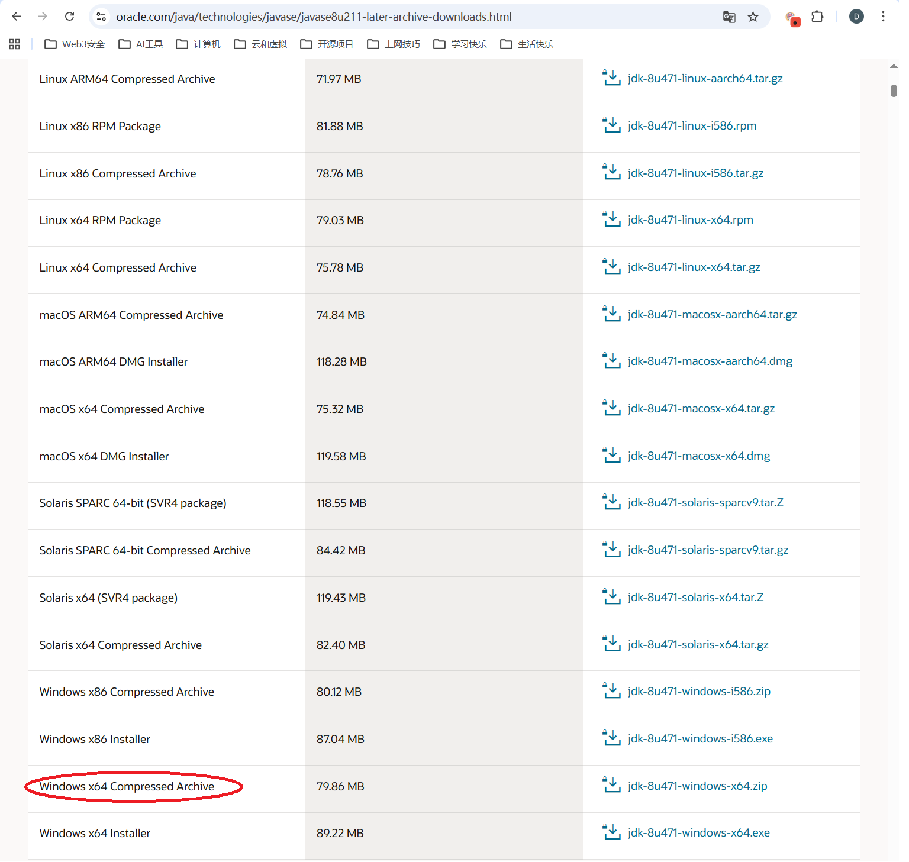View site information icon in address bar
Screen dimensions: 909x862
102,17
